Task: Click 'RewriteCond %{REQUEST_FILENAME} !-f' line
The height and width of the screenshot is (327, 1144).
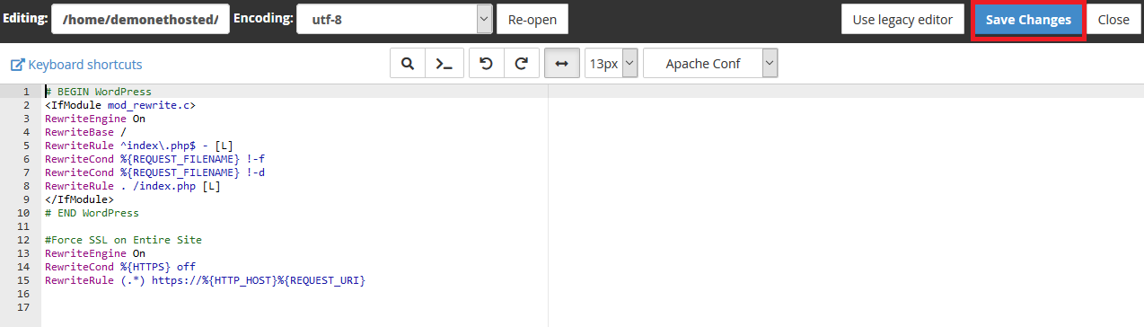Action: click(x=155, y=159)
